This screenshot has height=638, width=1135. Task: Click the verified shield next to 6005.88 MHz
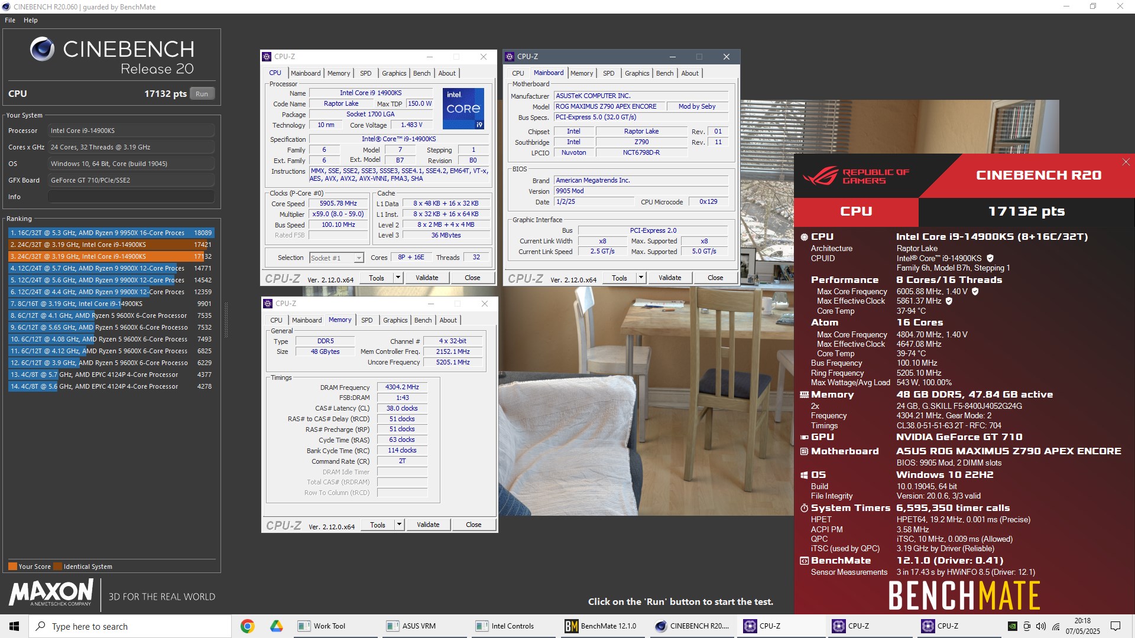975,291
